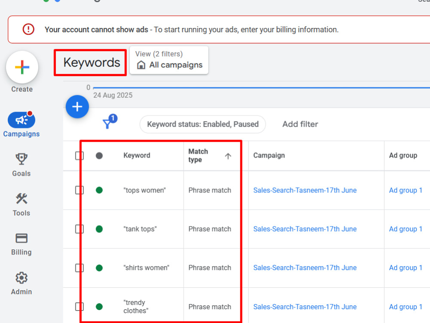Open Ad group 1 link in "shirts women" row

[x=405, y=267]
